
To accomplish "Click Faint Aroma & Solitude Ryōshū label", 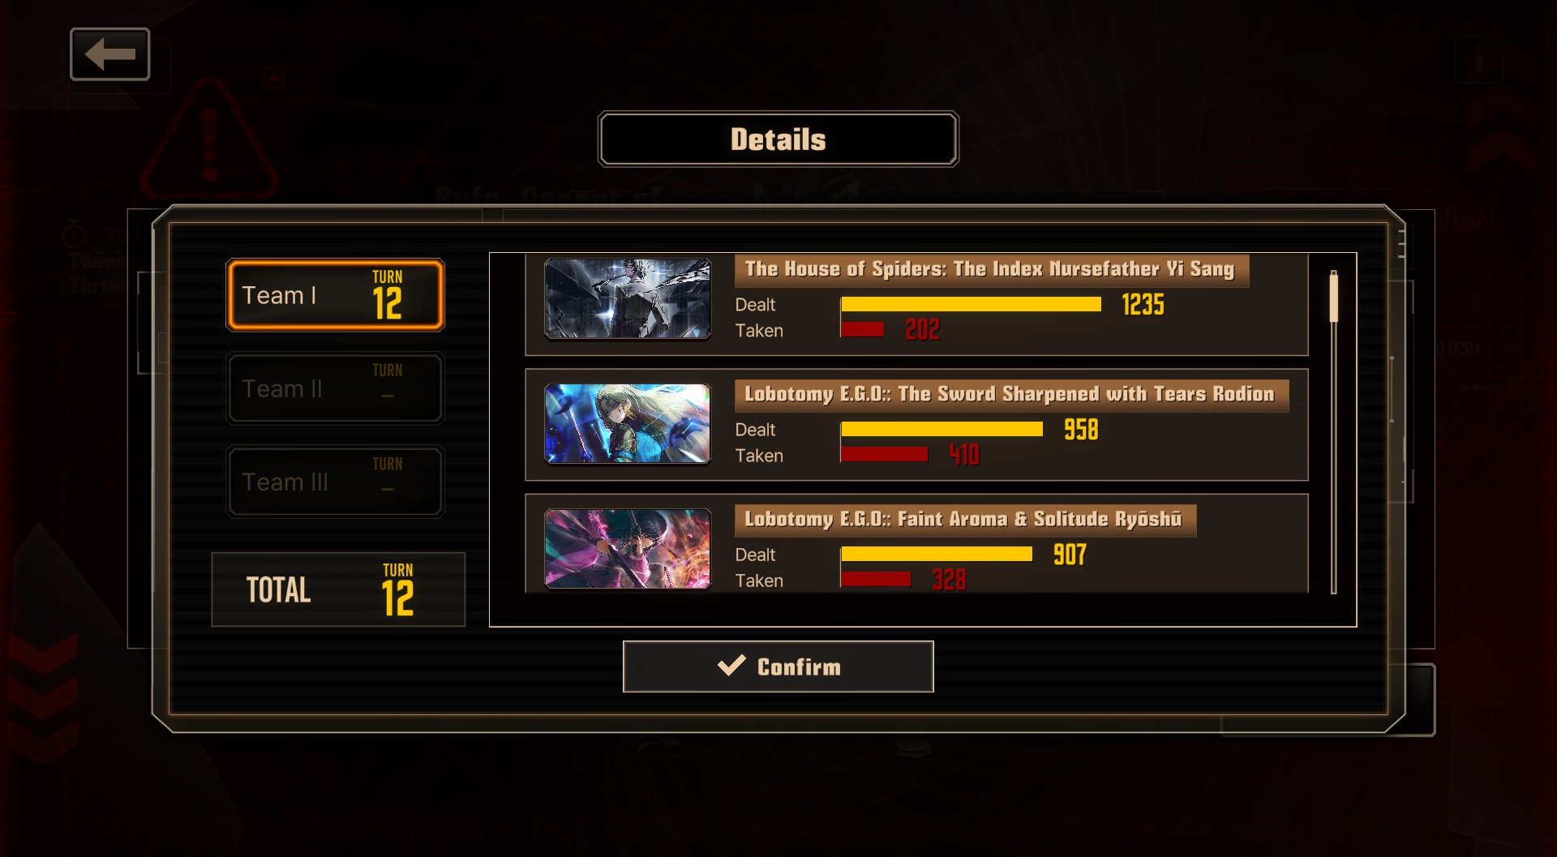I will click(x=965, y=521).
